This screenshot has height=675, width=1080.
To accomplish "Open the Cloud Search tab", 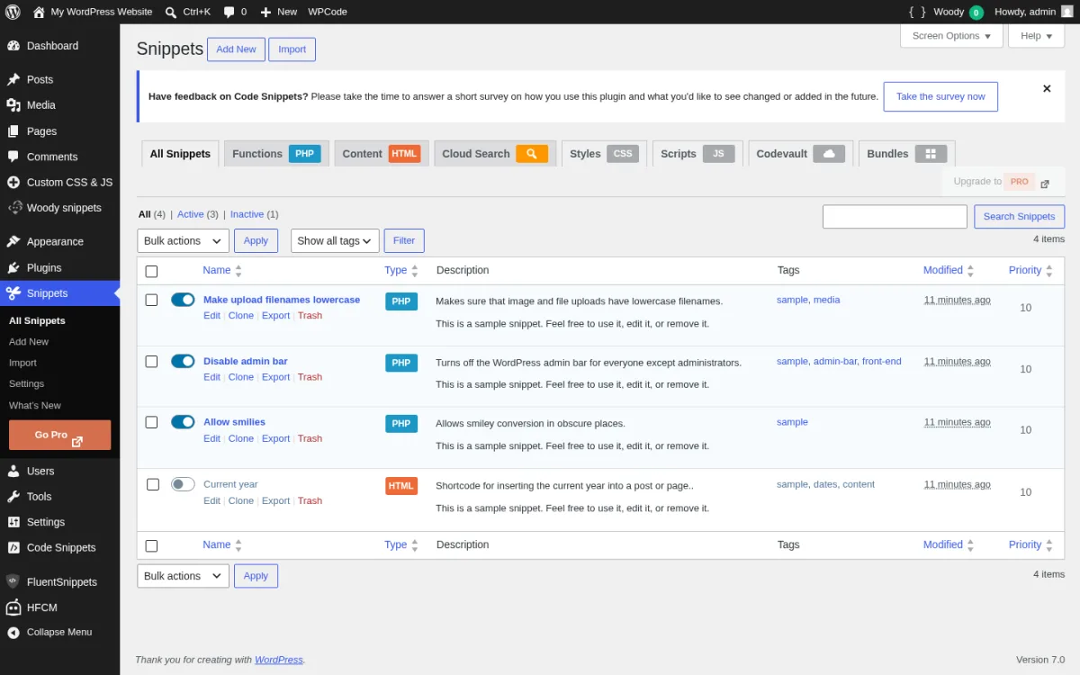I will (x=495, y=154).
